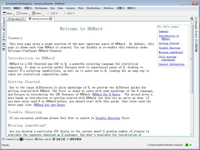
Task: Show the Debugger Frames side panel
Action: pyautogui.click(x=196, y=29)
